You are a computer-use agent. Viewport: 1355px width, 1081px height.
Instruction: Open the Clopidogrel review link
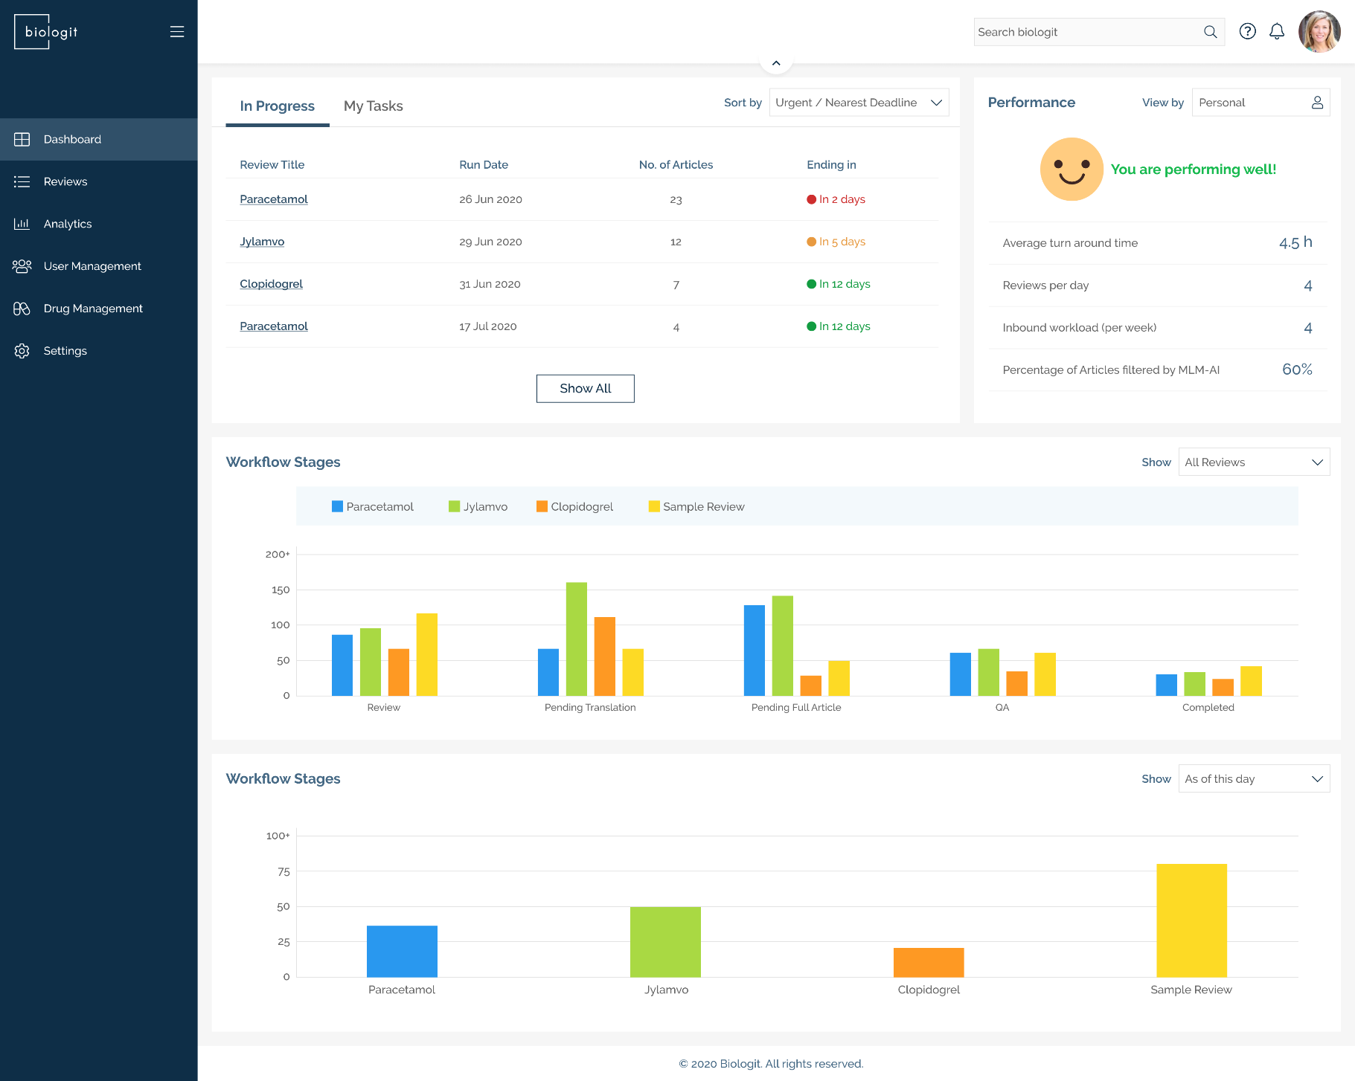(x=271, y=283)
